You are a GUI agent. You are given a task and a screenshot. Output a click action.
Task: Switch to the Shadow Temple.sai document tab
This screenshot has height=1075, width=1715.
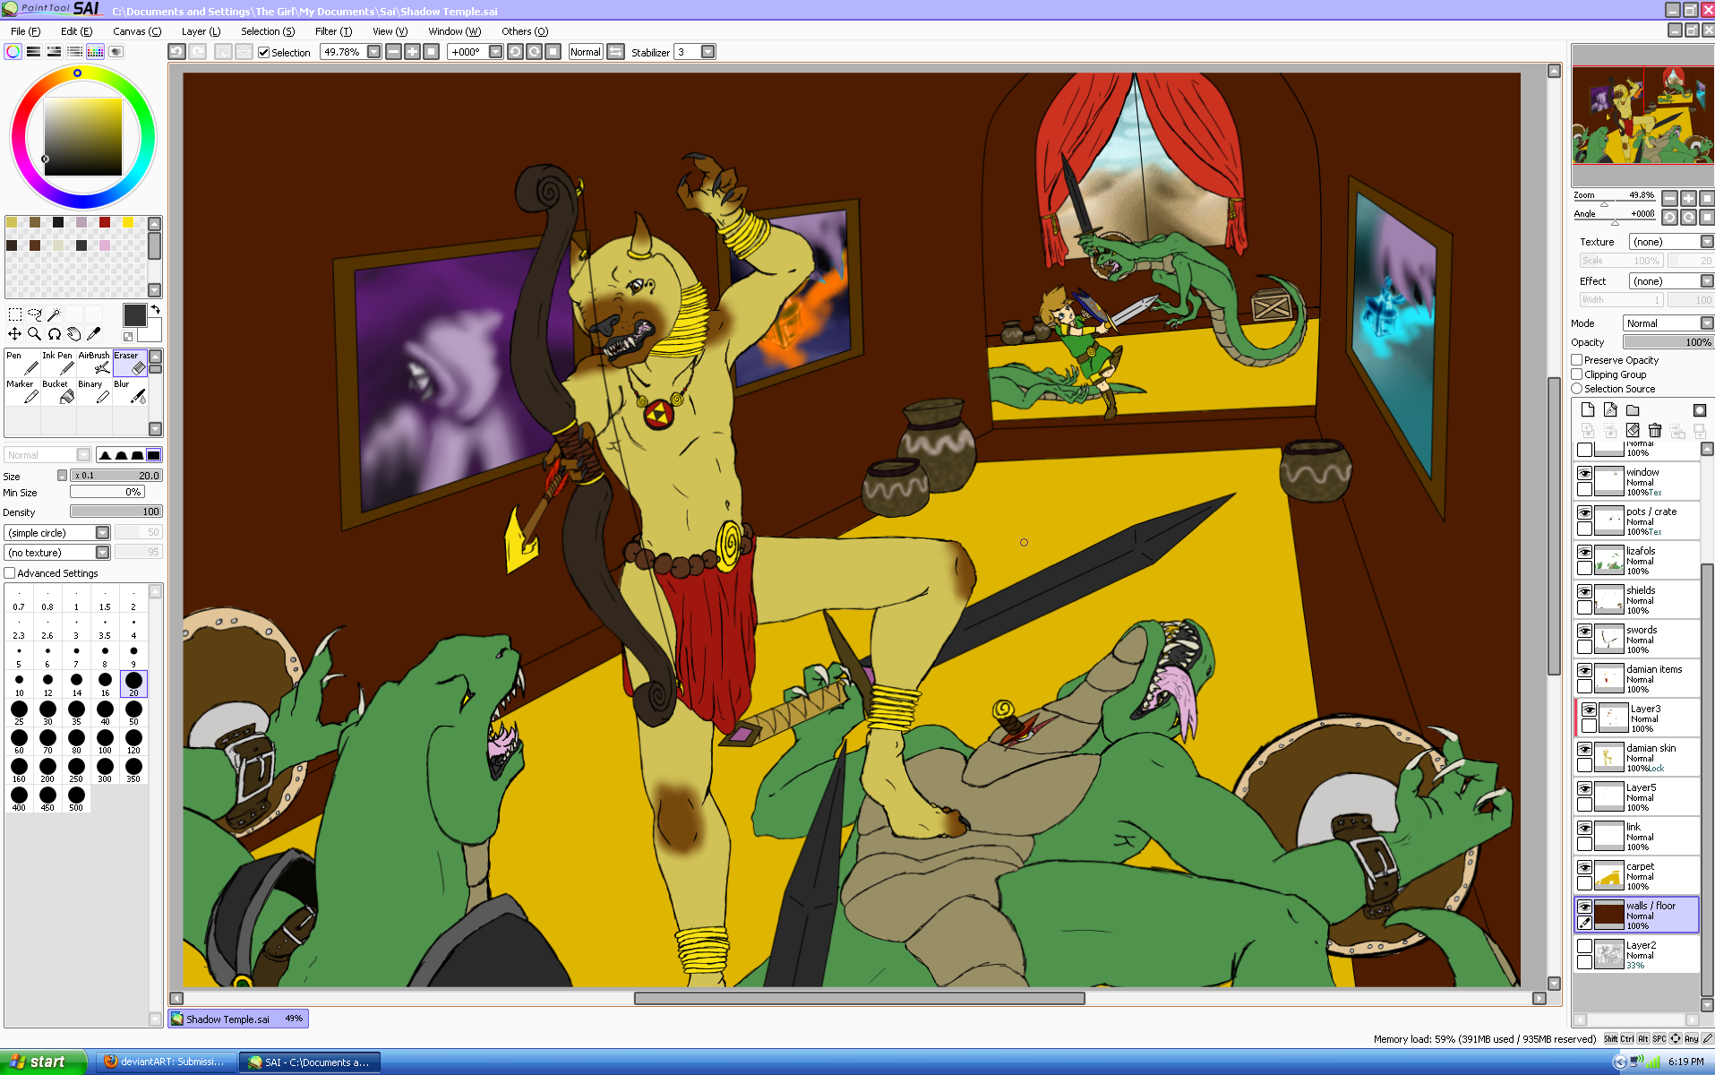point(238,1019)
